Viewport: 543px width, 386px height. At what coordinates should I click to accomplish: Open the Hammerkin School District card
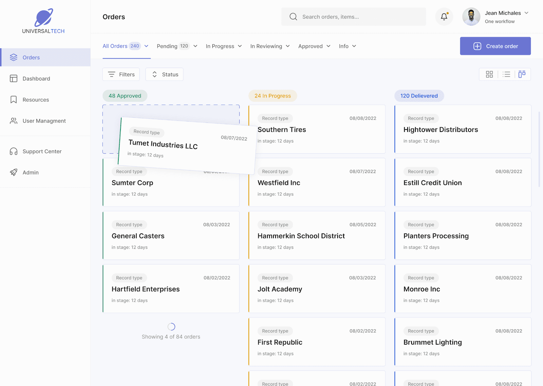tap(317, 235)
